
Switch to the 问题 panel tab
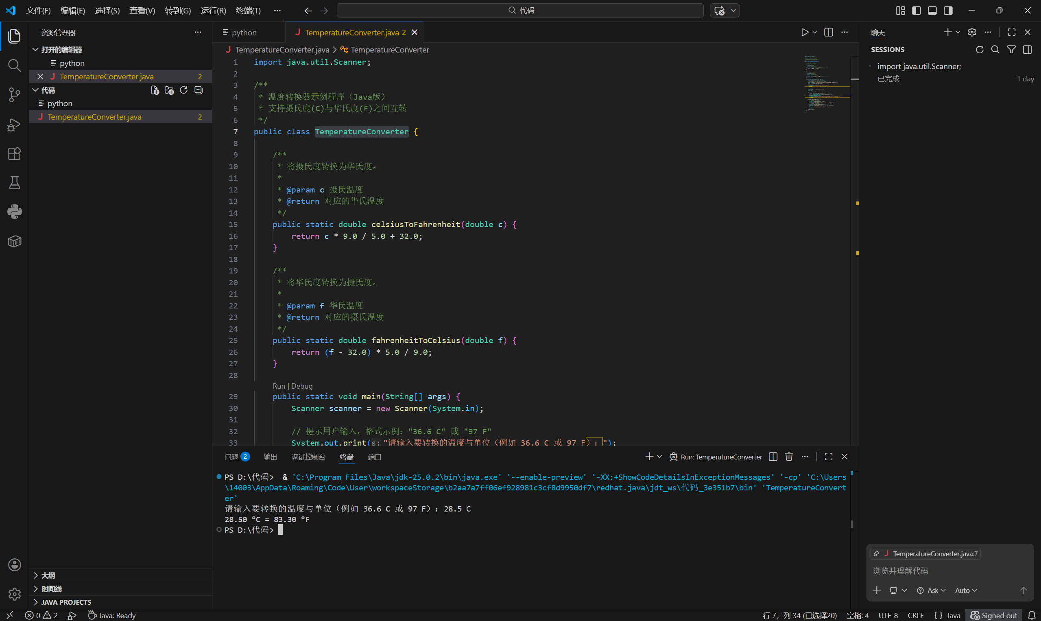pos(231,457)
